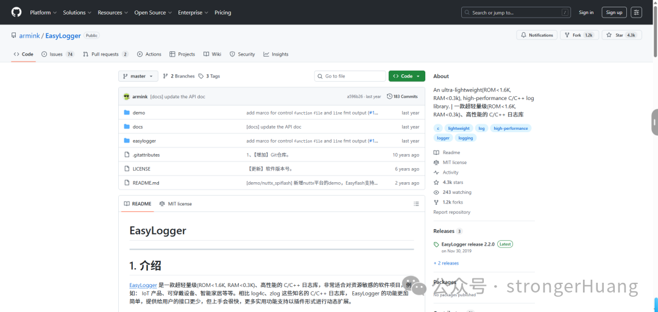Focus the Search or jump to field

click(516, 13)
